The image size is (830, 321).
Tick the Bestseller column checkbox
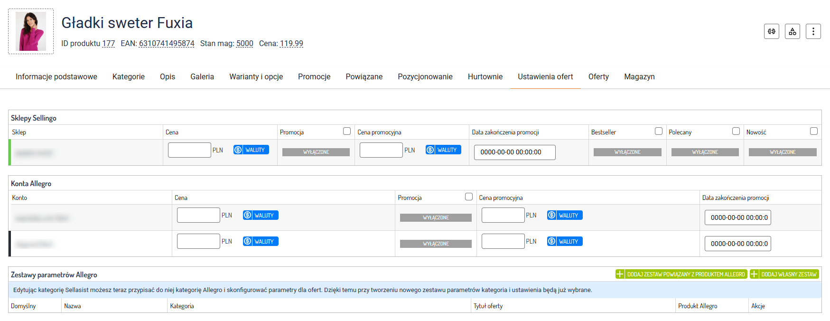[x=659, y=132]
